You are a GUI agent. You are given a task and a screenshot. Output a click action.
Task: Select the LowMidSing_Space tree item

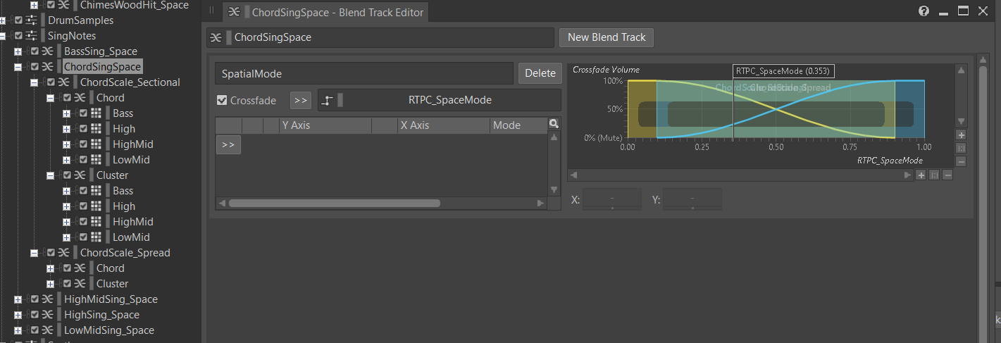pos(109,330)
